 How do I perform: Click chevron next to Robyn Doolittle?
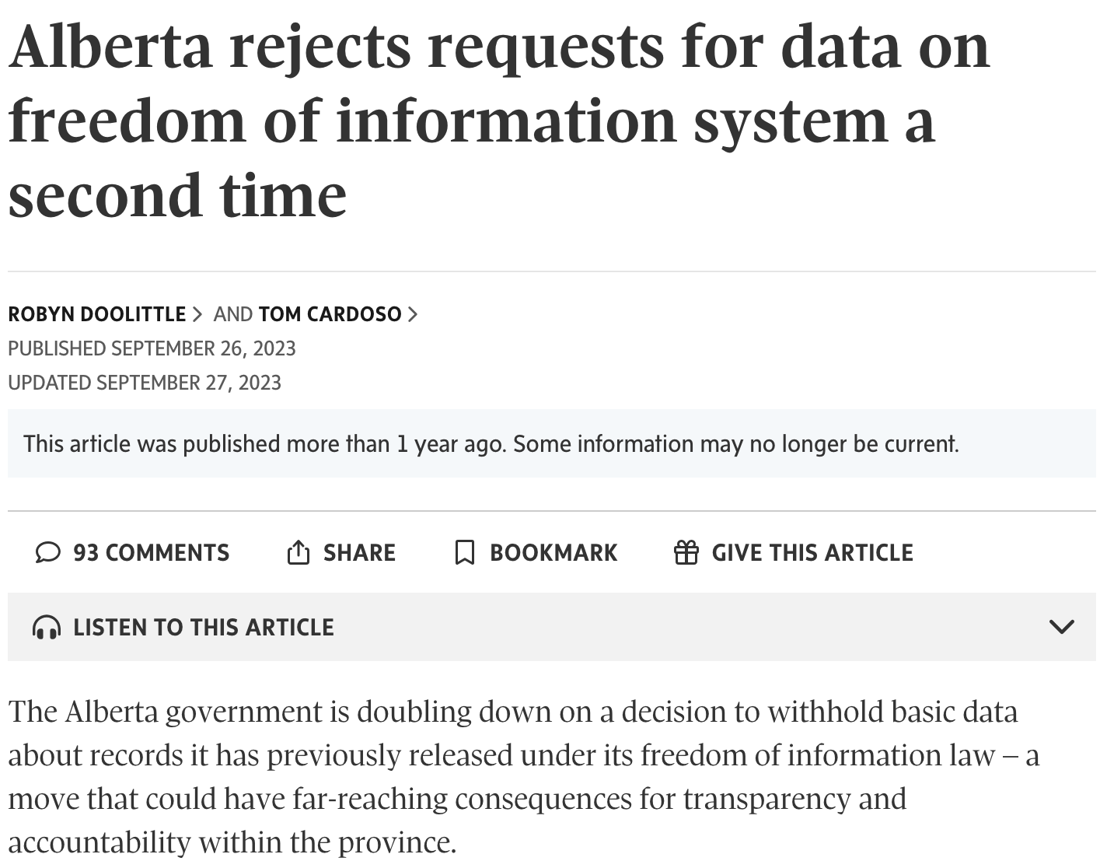pos(197,314)
